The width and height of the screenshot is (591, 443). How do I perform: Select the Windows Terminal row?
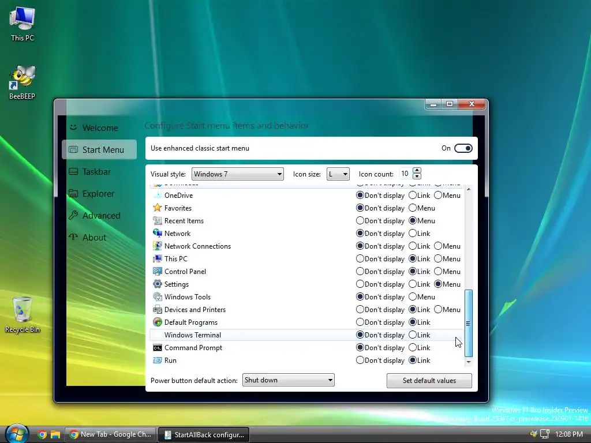click(x=306, y=335)
